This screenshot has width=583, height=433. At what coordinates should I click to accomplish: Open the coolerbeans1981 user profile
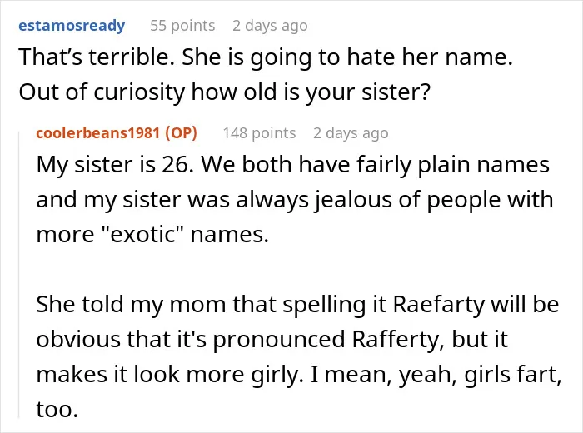click(98, 133)
